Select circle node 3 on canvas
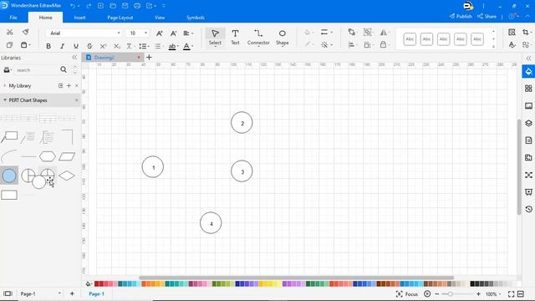This screenshot has width=535, height=301. pos(242,171)
